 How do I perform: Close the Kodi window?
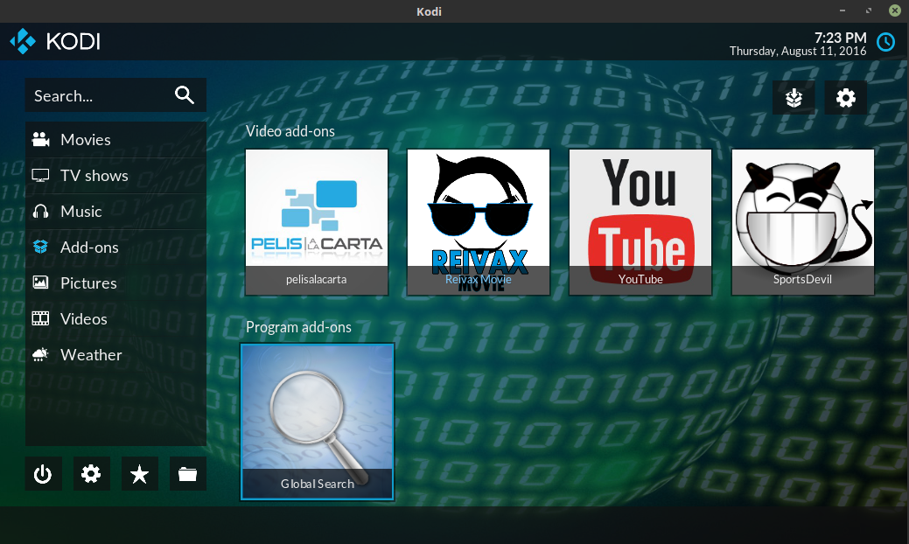point(894,10)
